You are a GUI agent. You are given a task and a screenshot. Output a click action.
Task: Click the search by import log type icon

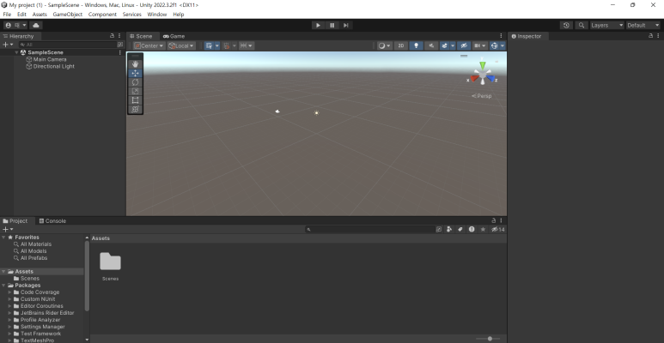pos(472,229)
